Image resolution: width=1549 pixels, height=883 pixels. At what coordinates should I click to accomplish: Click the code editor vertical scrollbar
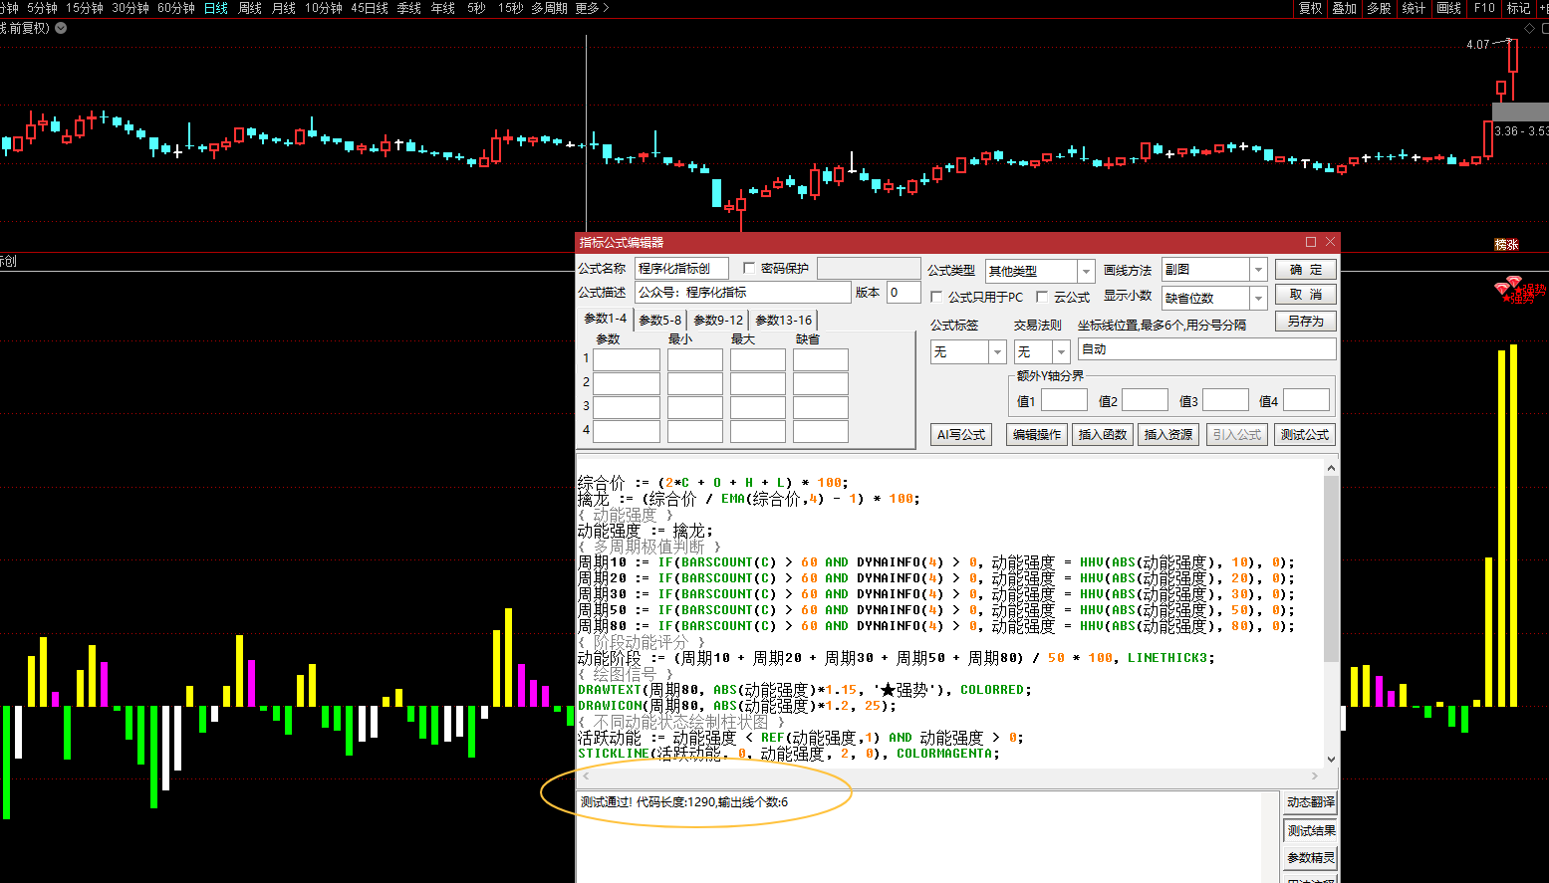pyautogui.click(x=1331, y=567)
